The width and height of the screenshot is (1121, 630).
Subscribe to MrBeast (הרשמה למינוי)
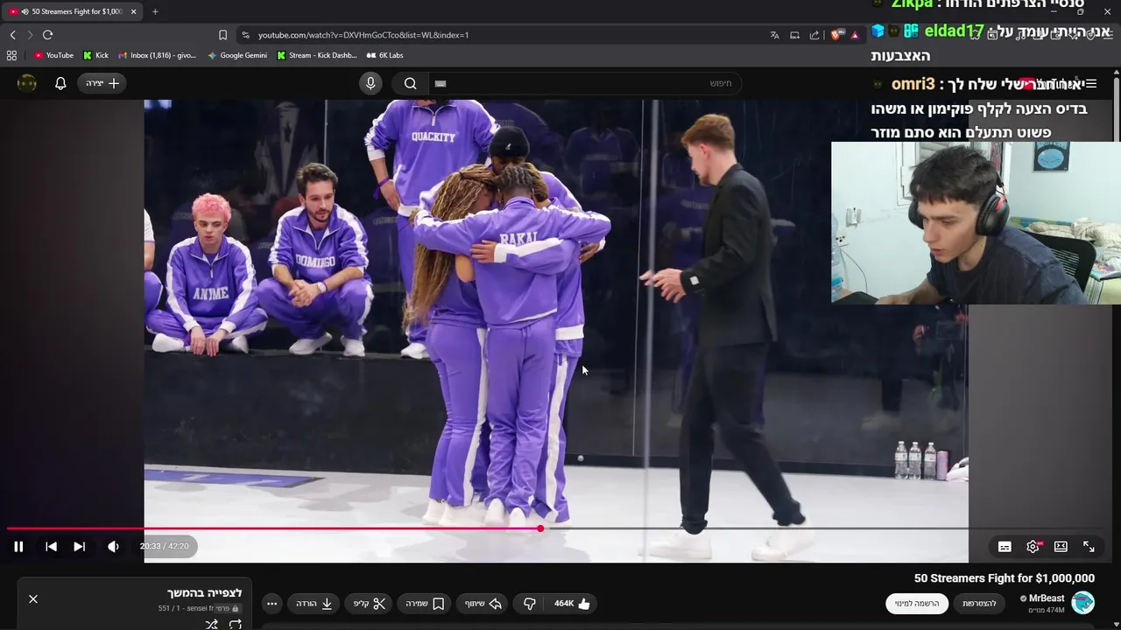(x=917, y=604)
